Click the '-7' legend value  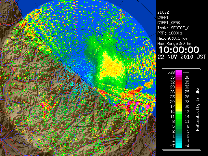[x=172, y=146]
